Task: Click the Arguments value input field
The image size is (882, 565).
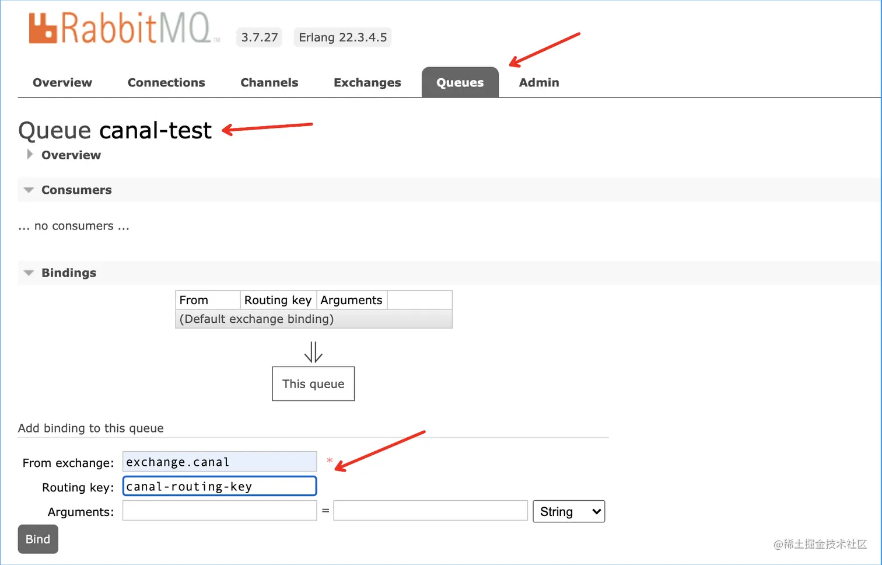Action: (430, 511)
